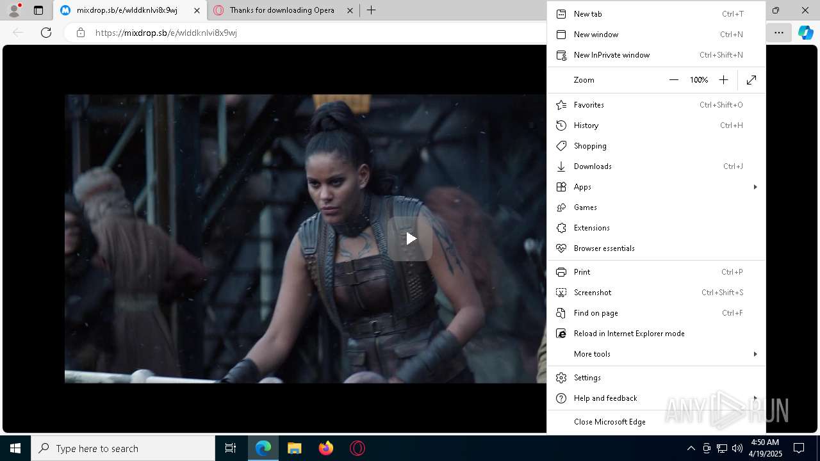This screenshot has height=461, width=820.
Task: Open the Downloads menu entry
Action: (x=656, y=166)
